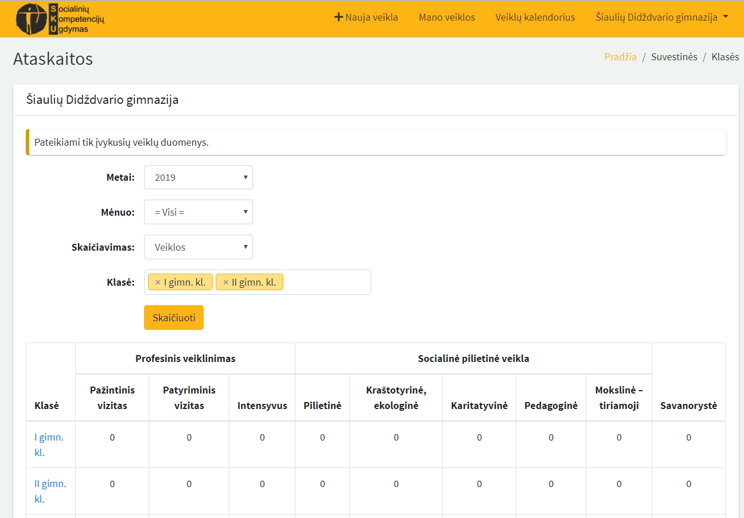Click the Ataskaitos page title
744x518 pixels.
point(53,59)
